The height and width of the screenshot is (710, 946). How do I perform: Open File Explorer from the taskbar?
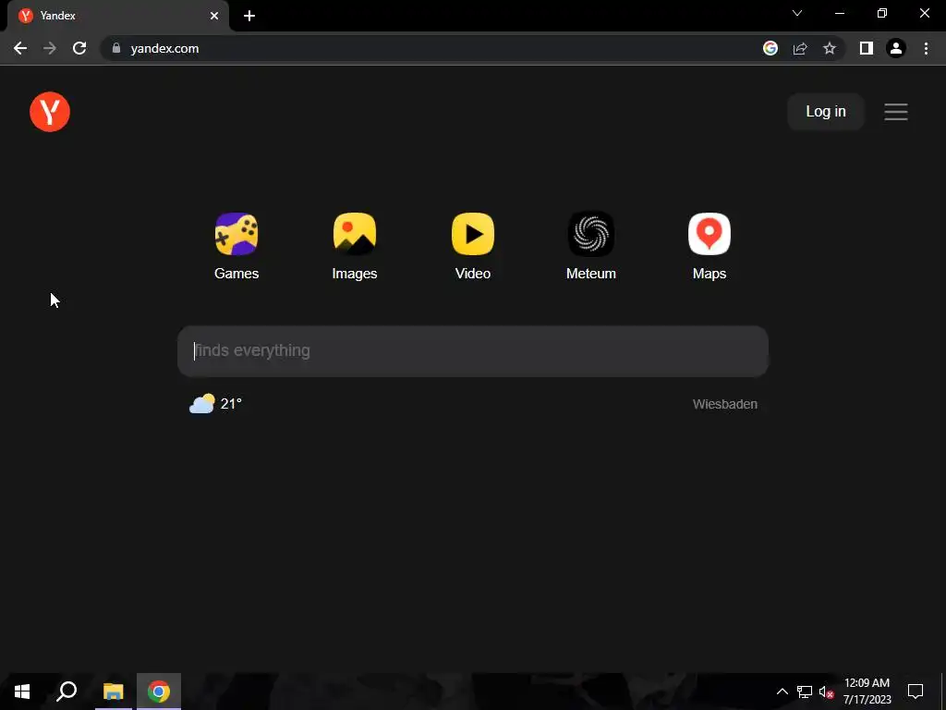click(x=113, y=692)
